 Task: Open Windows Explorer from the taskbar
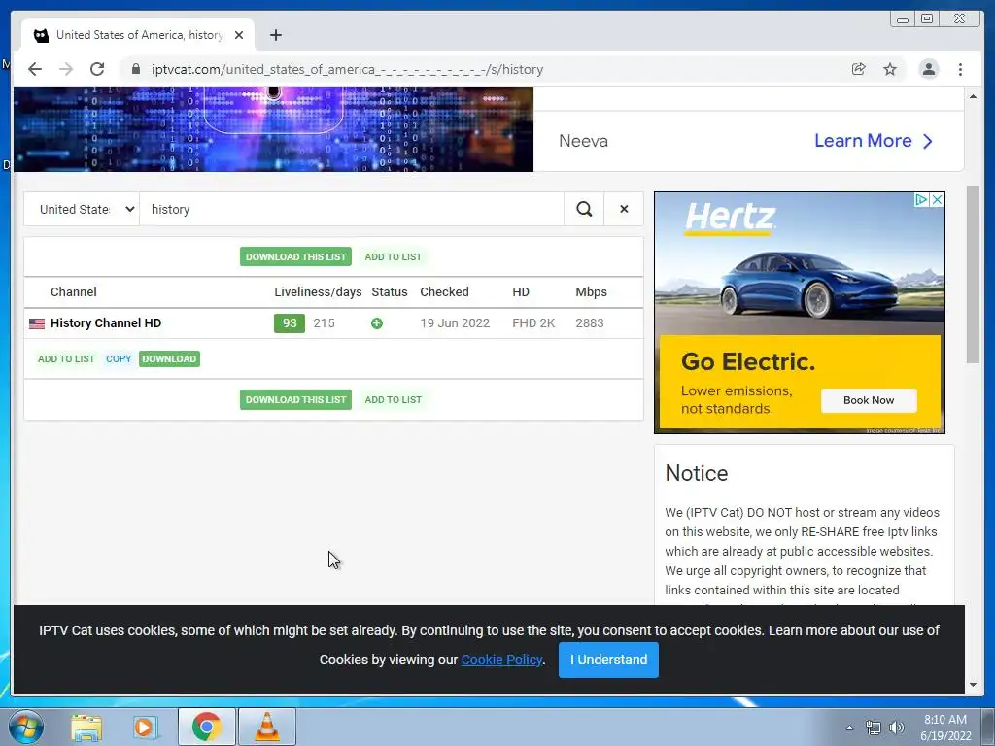86,727
